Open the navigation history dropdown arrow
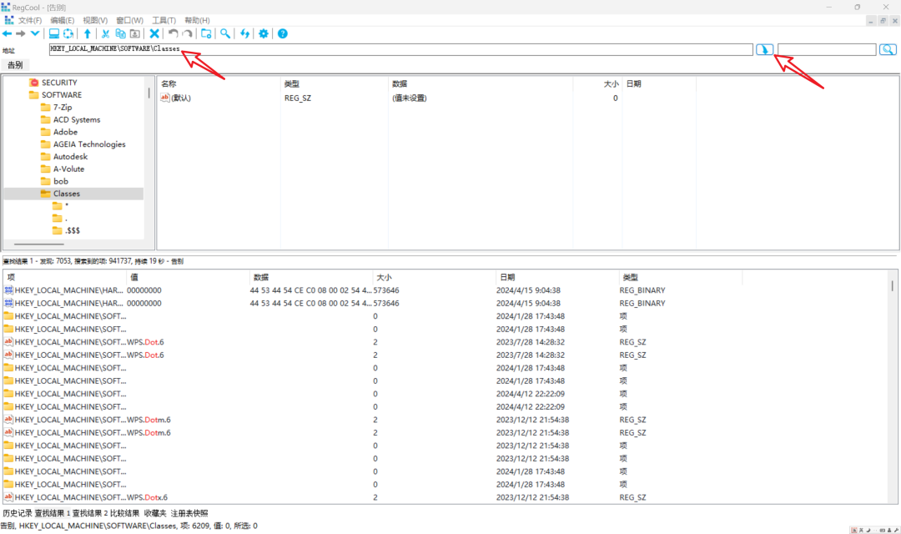 [35, 33]
